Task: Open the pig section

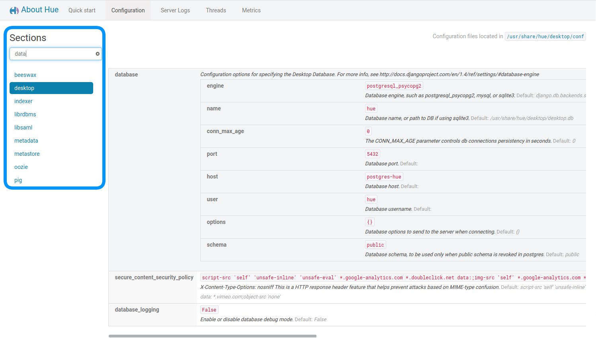Action: click(18, 180)
